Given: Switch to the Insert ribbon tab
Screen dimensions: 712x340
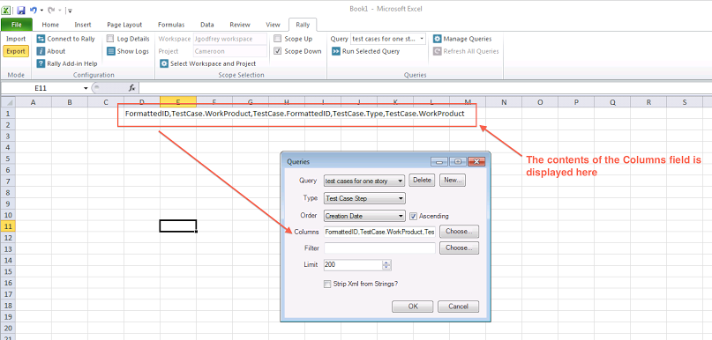Looking at the screenshot, I should pyautogui.click(x=83, y=25).
